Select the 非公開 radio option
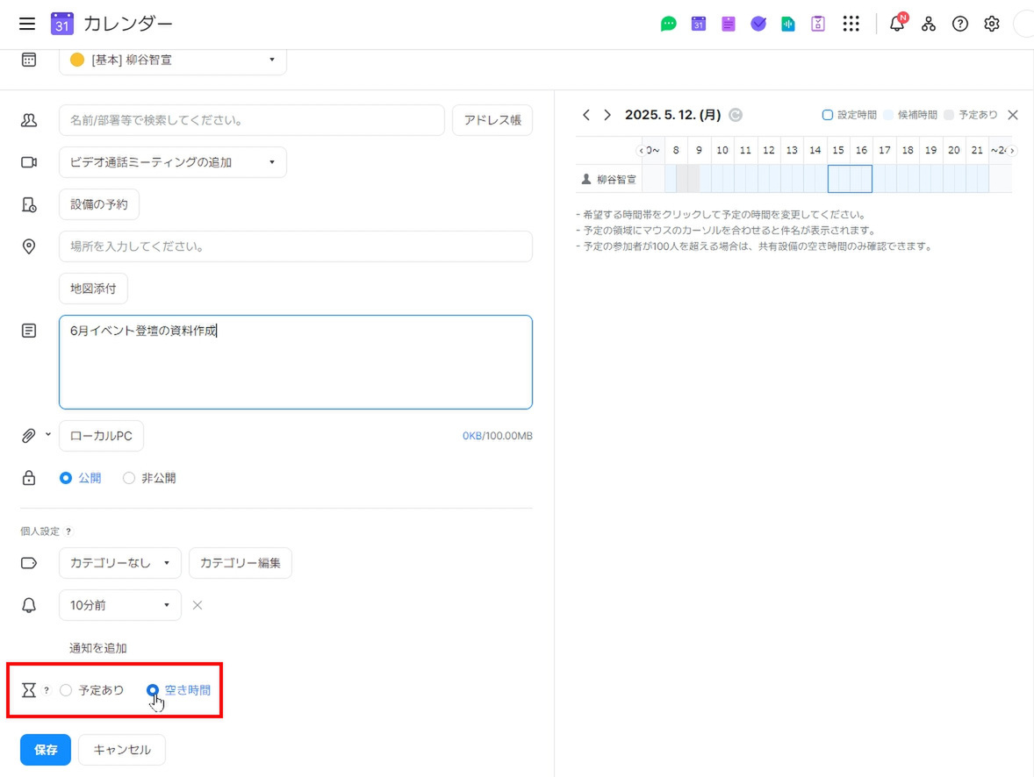The height and width of the screenshot is (777, 1034). [128, 478]
